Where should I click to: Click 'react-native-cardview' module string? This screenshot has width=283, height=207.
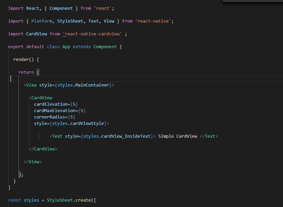(92, 34)
